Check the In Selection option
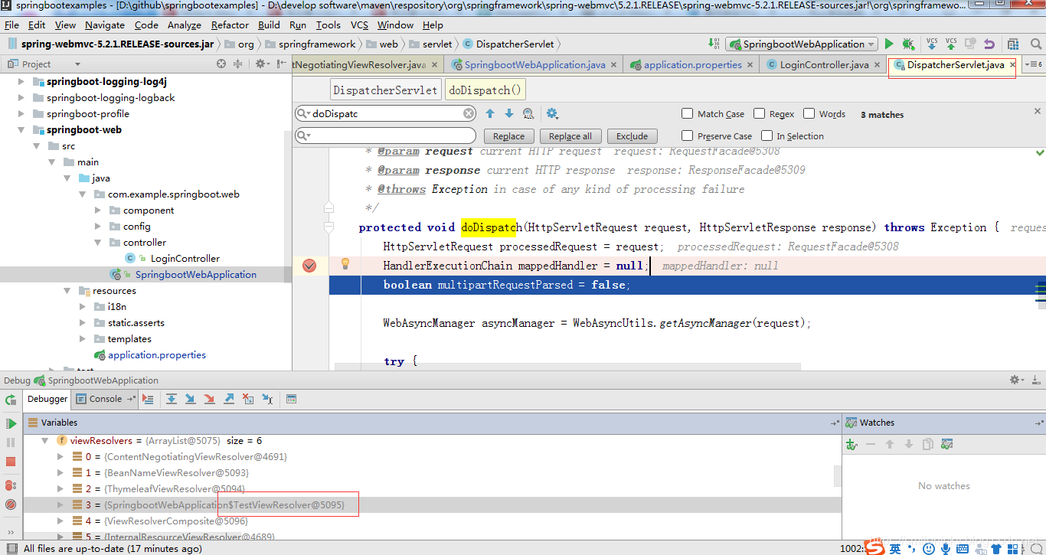 tap(767, 136)
